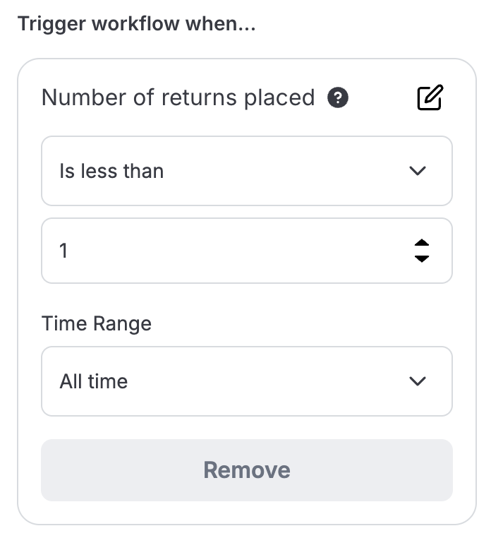This screenshot has height=538, width=491.
Task: Click the "Is less than" operator text
Action: (x=111, y=171)
